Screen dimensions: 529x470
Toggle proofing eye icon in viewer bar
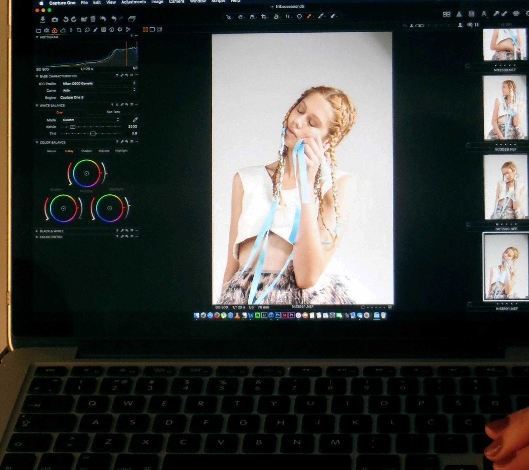click(x=469, y=25)
